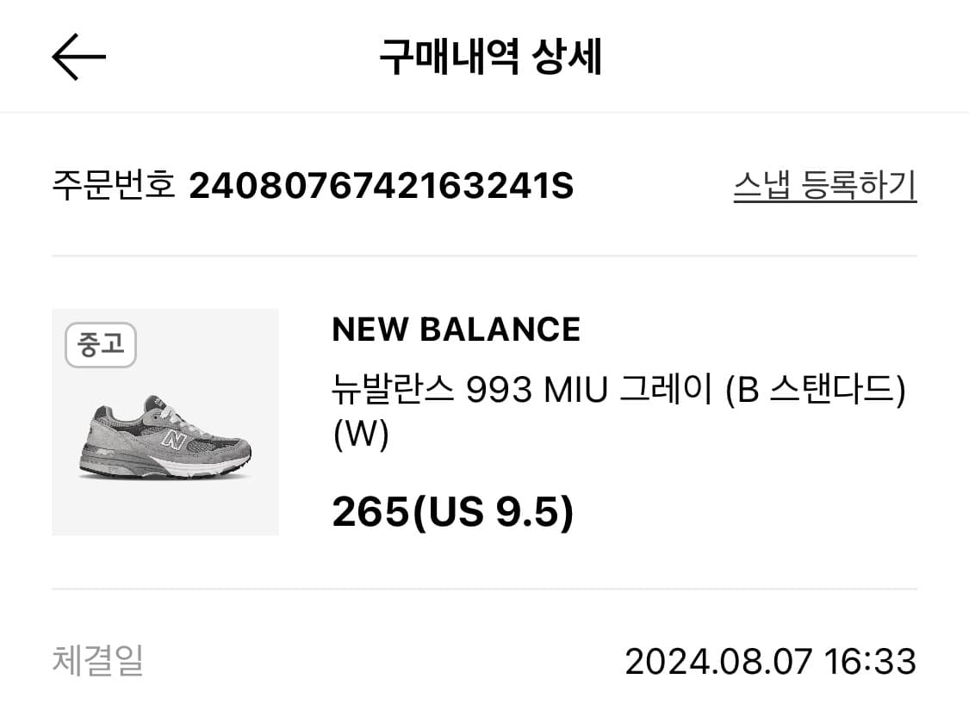Screen dimensions: 969x716
Task: Click the size 265(US 9.5) text
Action: pyautogui.click(x=454, y=515)
